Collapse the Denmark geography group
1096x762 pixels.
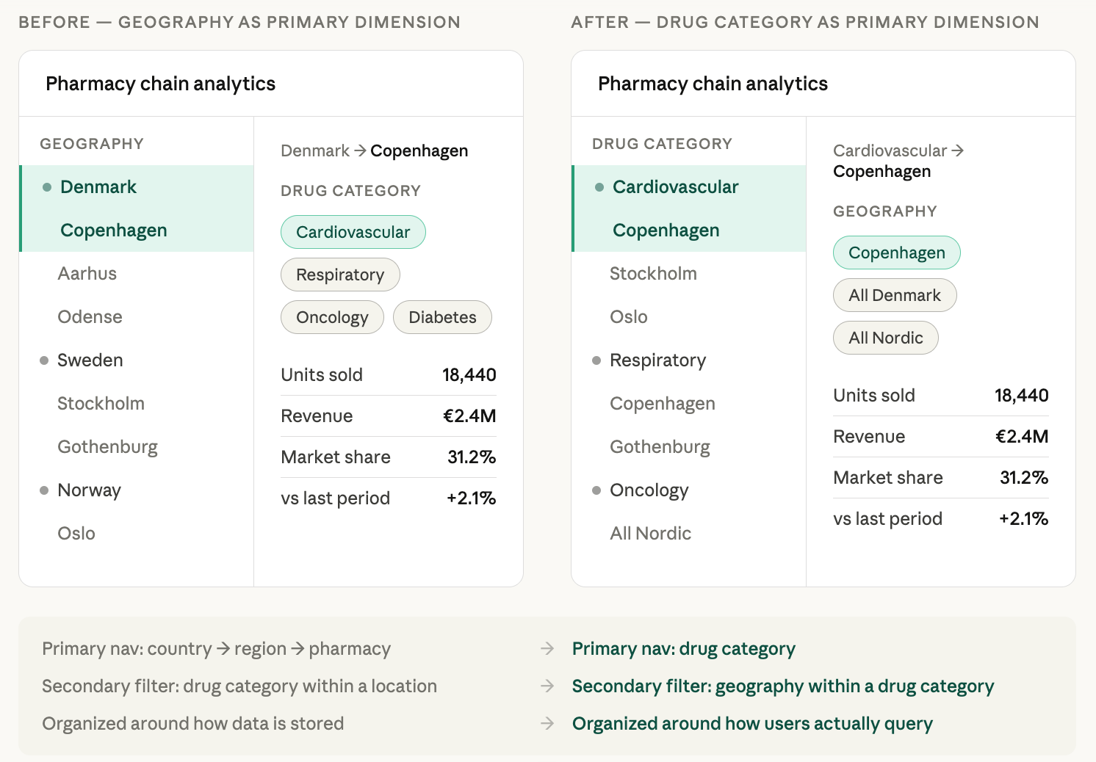(x=98, y=187)
